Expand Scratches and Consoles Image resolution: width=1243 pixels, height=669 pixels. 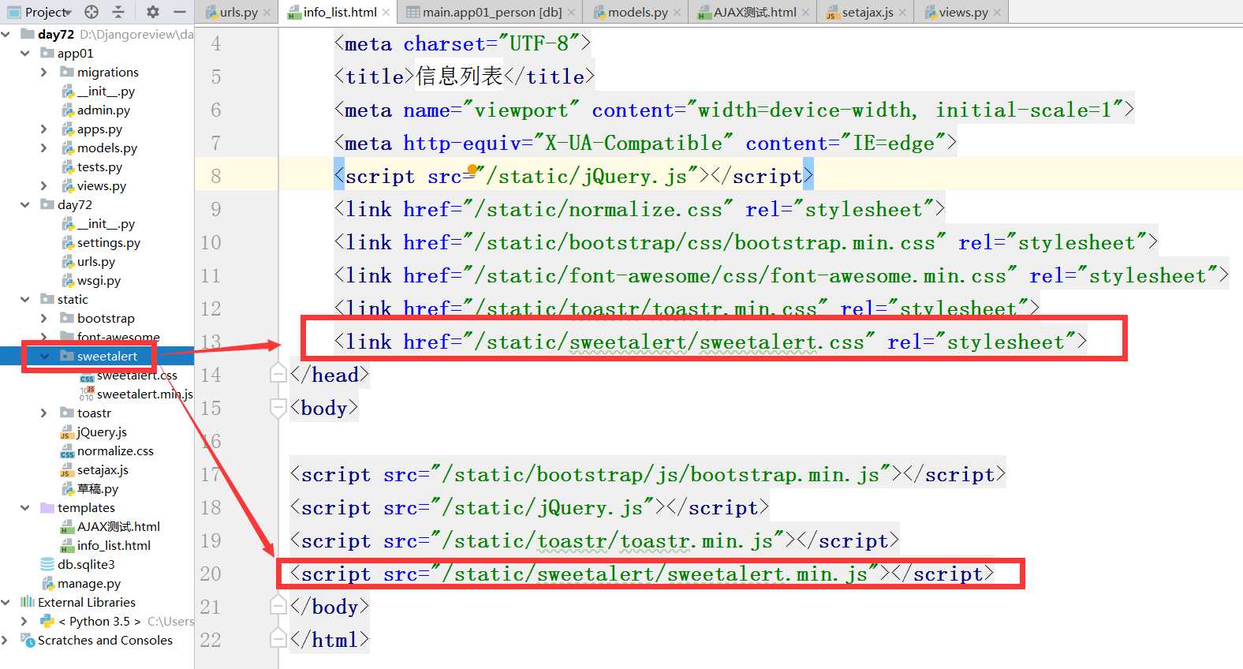[6, 640]
